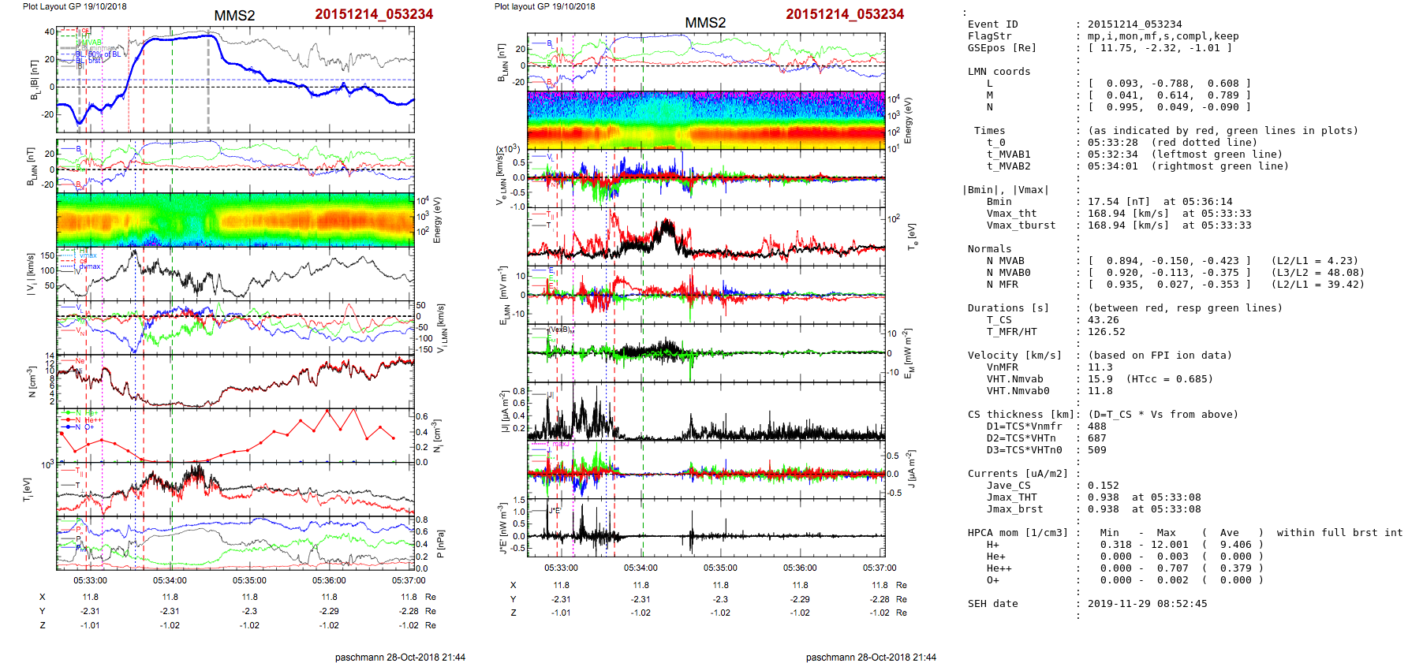Click the LMN coords heading
The height and width of the screenshot is (663, 1423).
999,72
